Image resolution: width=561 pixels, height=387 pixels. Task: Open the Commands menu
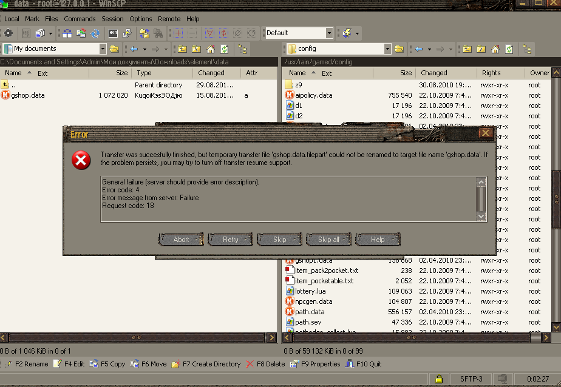tap(80, 19)
